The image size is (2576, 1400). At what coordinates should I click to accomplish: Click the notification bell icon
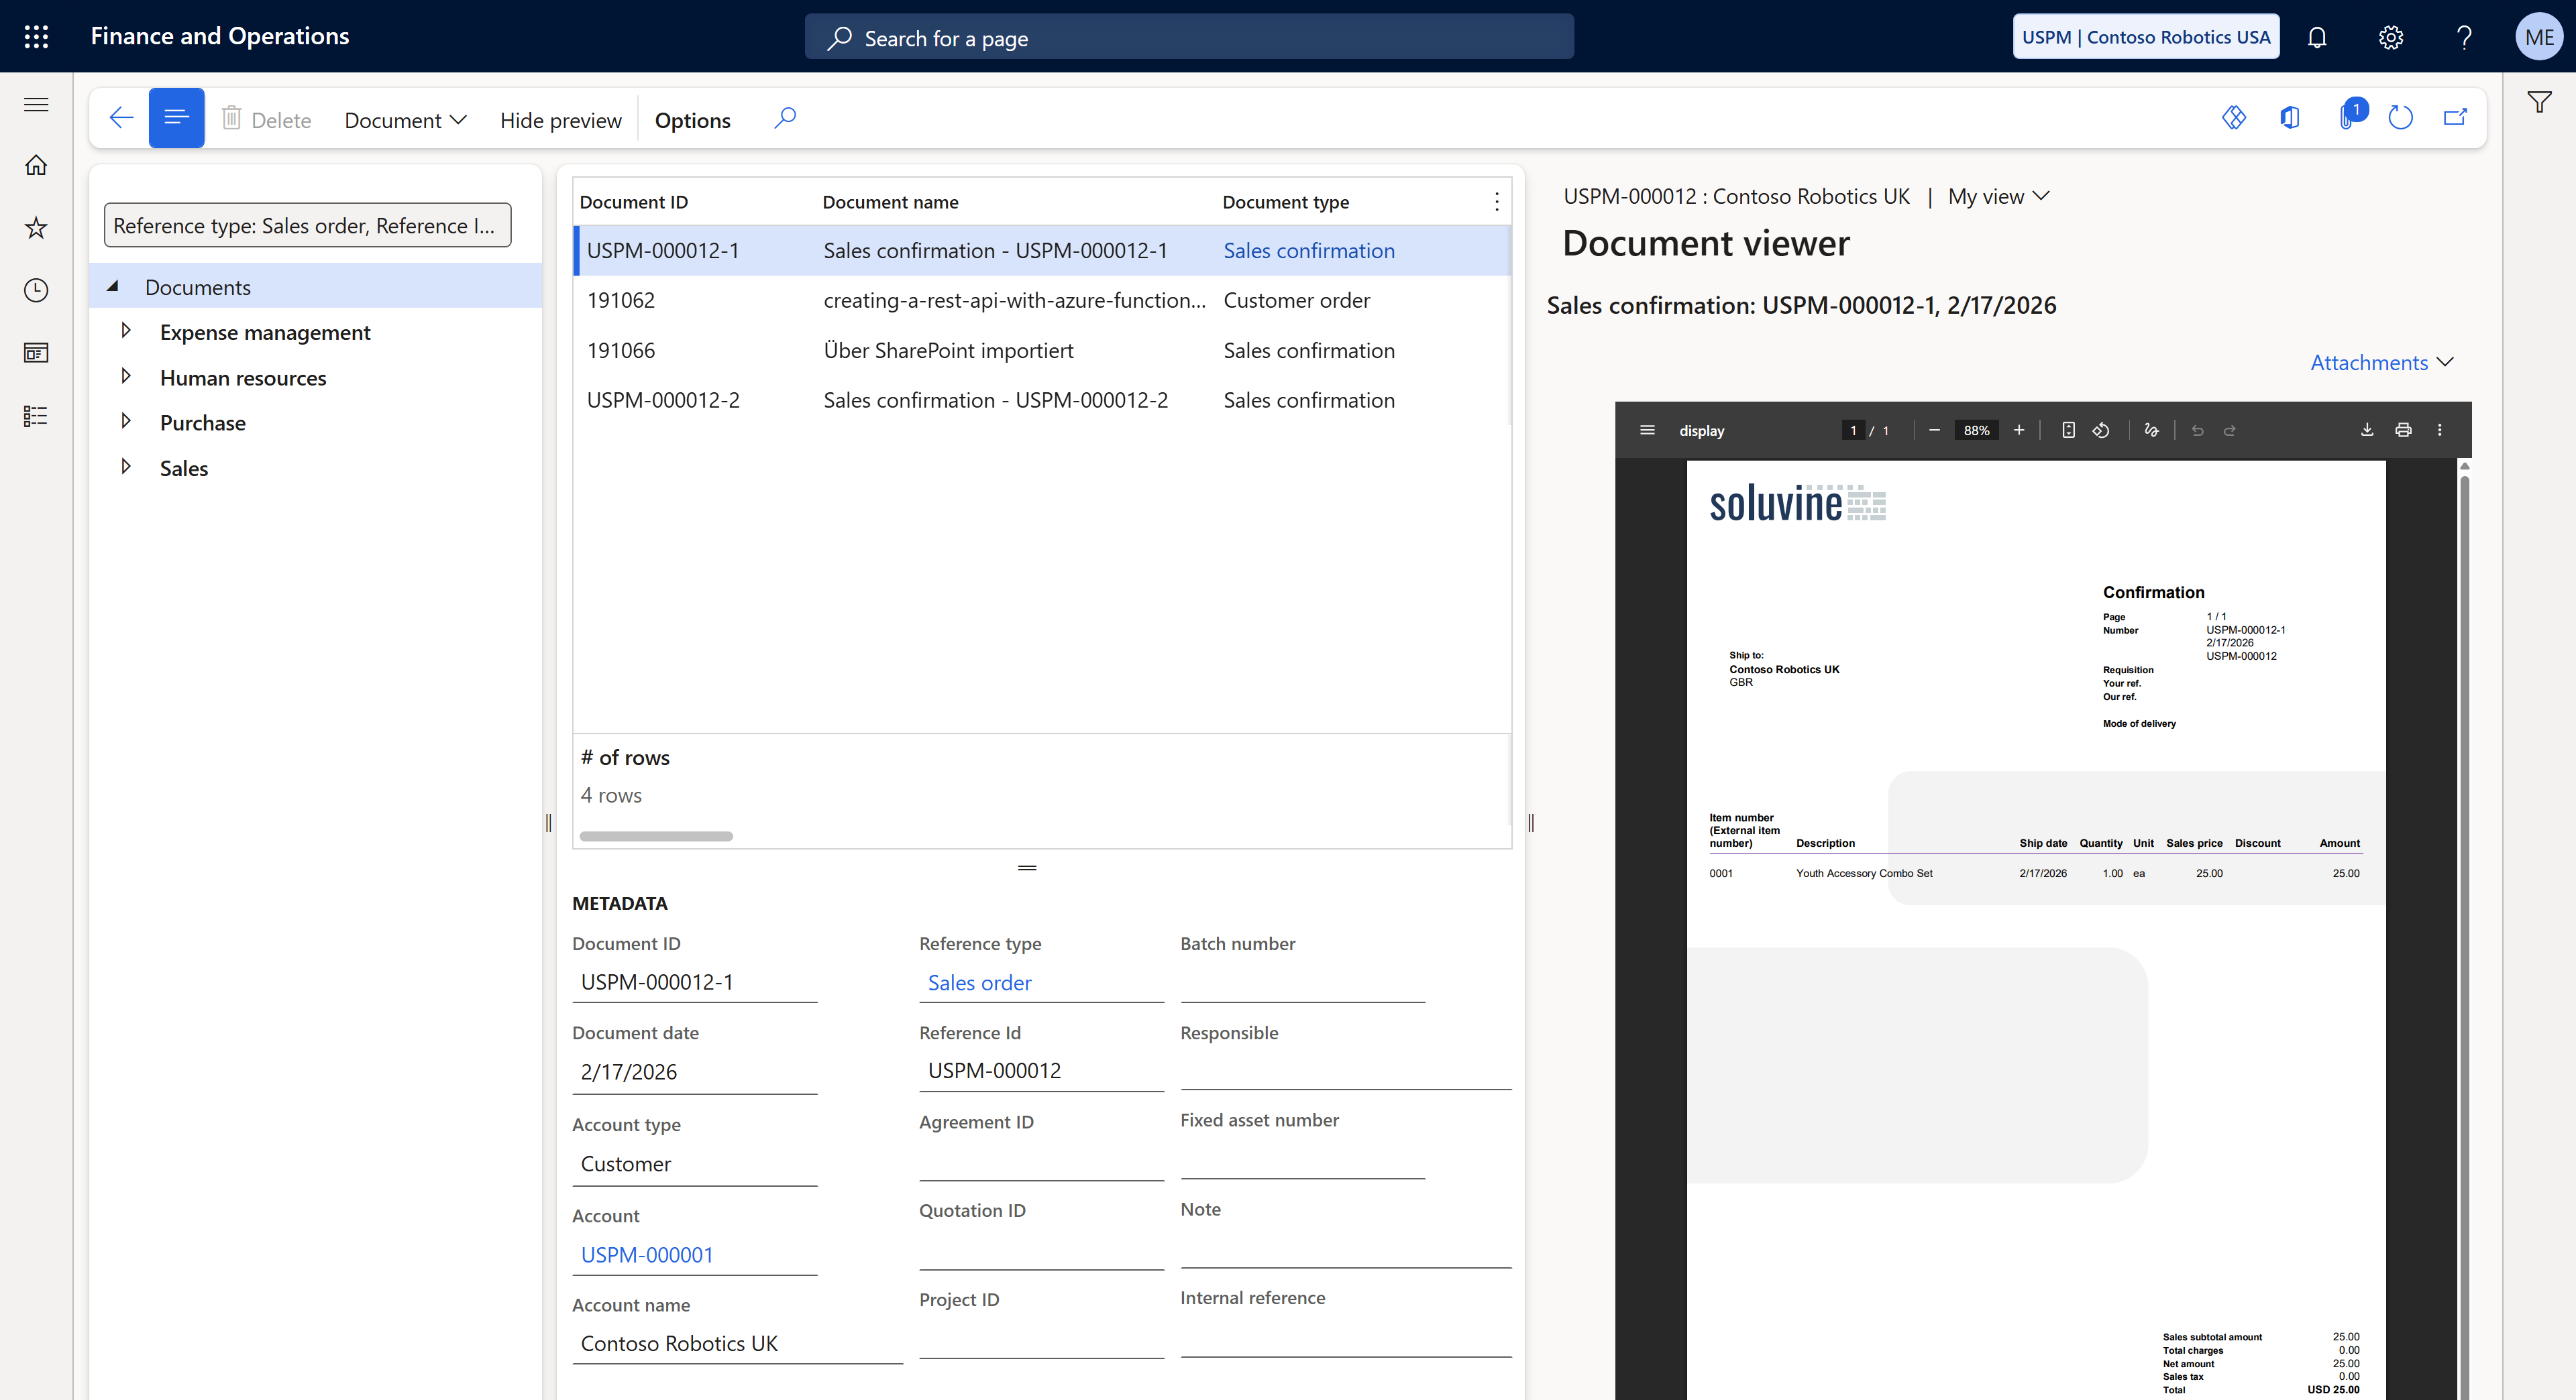(2316, 37)
